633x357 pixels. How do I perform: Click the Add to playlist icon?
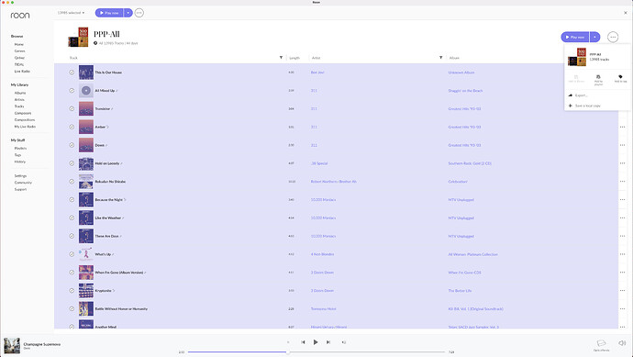click(x=598, y=77)
